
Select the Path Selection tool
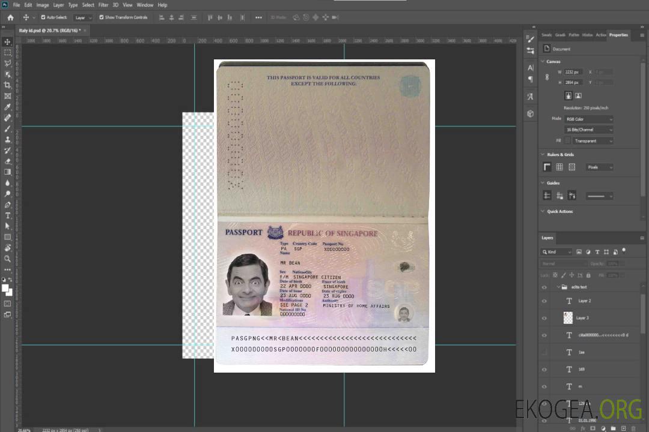click(x=7, y=226)
